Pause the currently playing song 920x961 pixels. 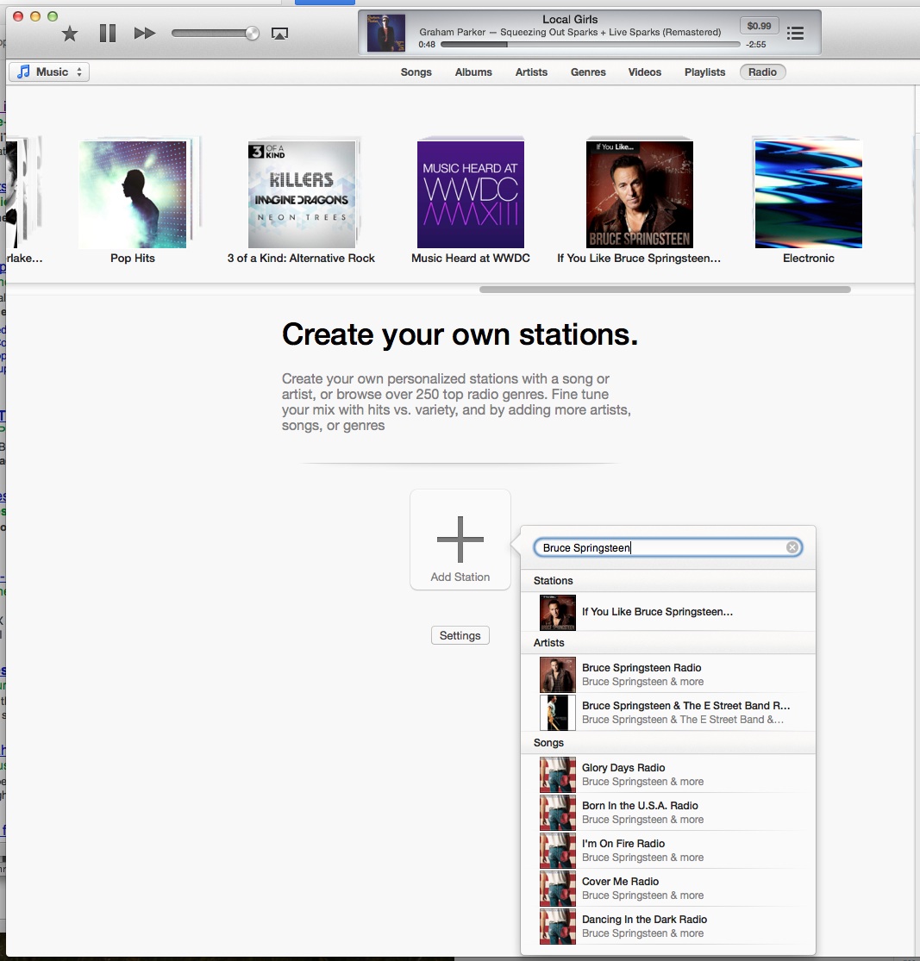pyautogui.click(x=107, y=34)
